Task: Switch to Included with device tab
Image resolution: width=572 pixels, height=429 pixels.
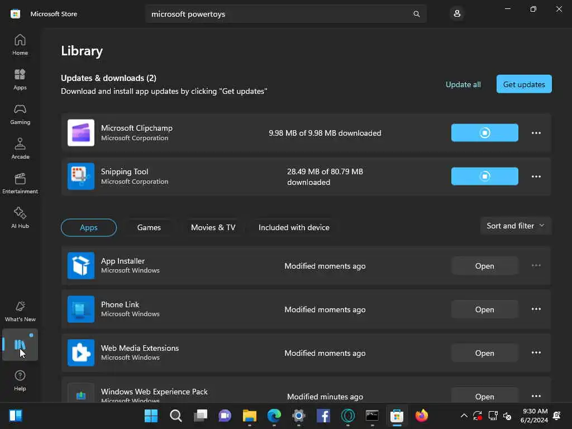Action: pos(294,227)
